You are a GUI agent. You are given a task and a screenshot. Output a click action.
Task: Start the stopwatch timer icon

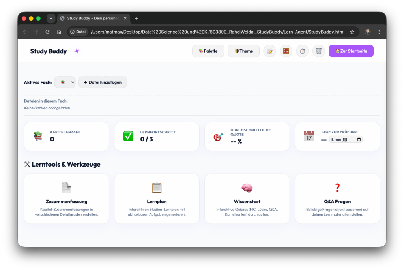302,51
